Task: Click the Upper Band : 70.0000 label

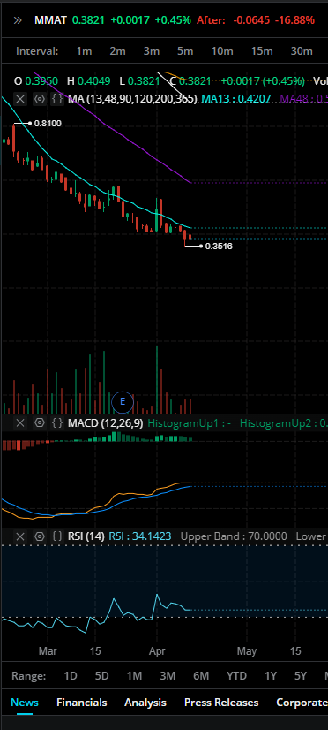Action: tap(234, 536)
